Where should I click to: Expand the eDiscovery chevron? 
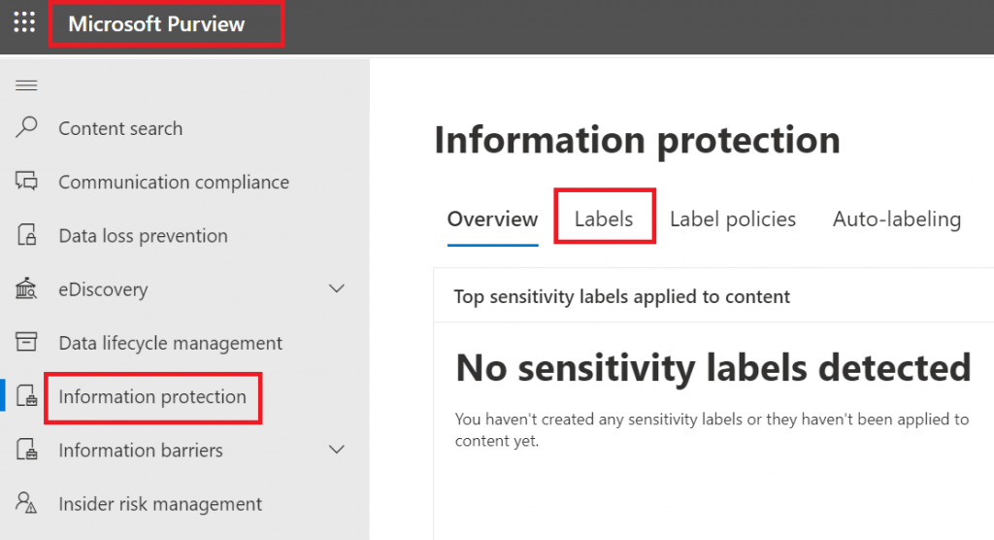coord(337,288)
